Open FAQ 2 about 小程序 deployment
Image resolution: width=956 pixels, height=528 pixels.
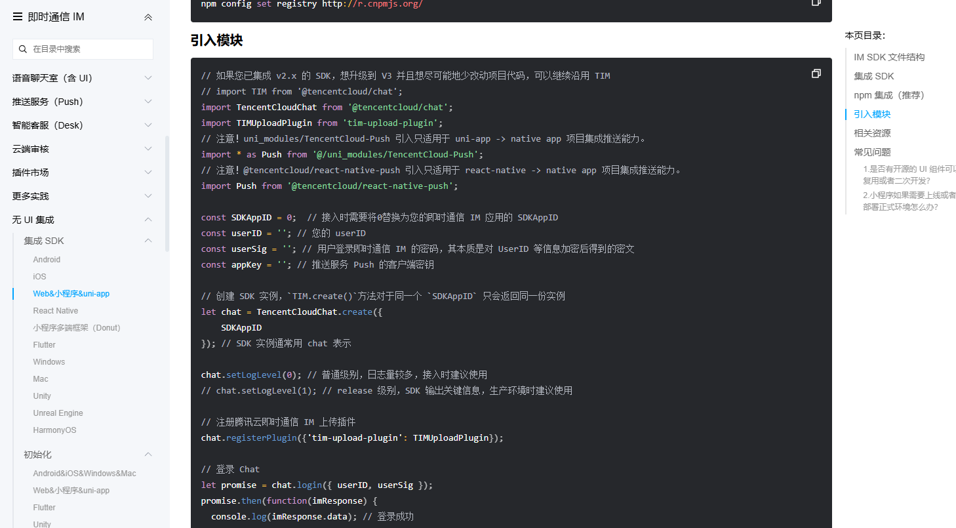point(909,201)
